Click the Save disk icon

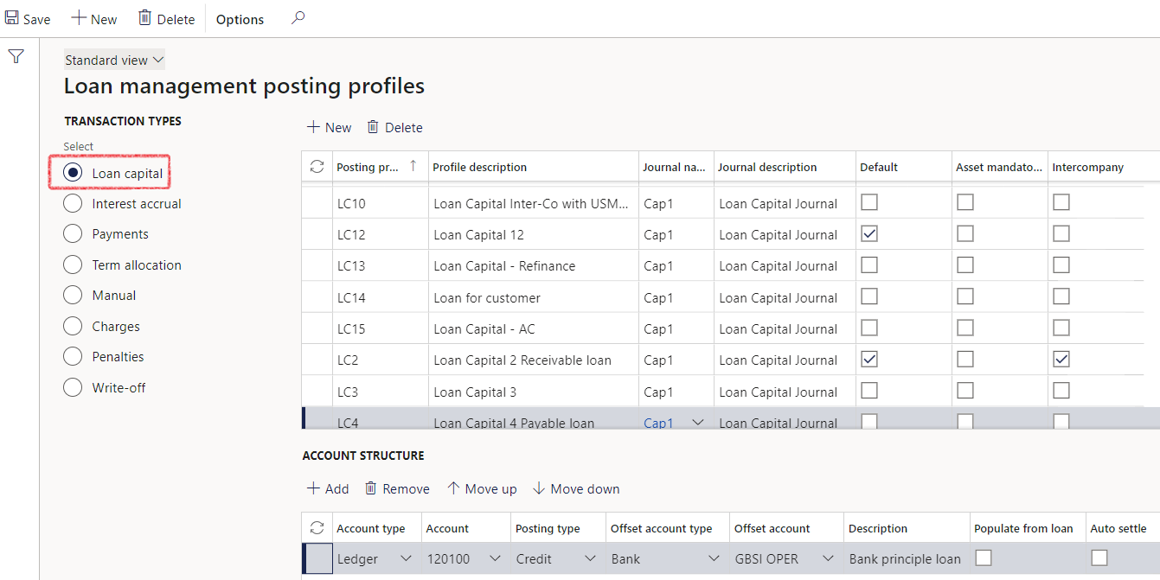(12, 18)
